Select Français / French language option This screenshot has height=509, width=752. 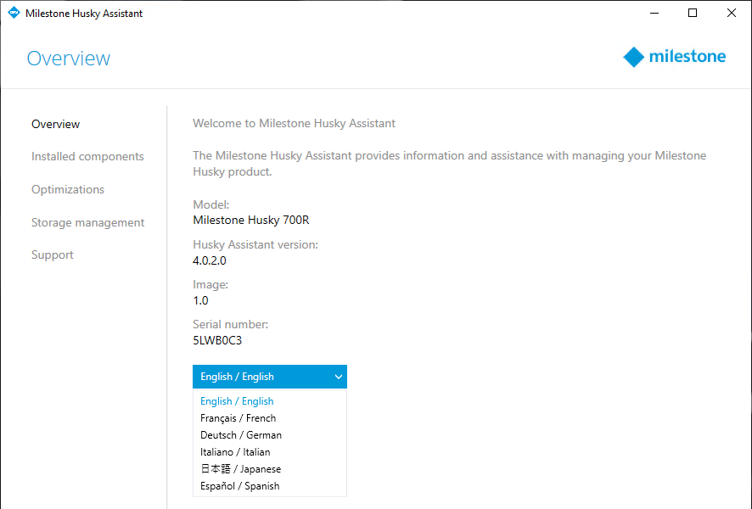[238, 418]
